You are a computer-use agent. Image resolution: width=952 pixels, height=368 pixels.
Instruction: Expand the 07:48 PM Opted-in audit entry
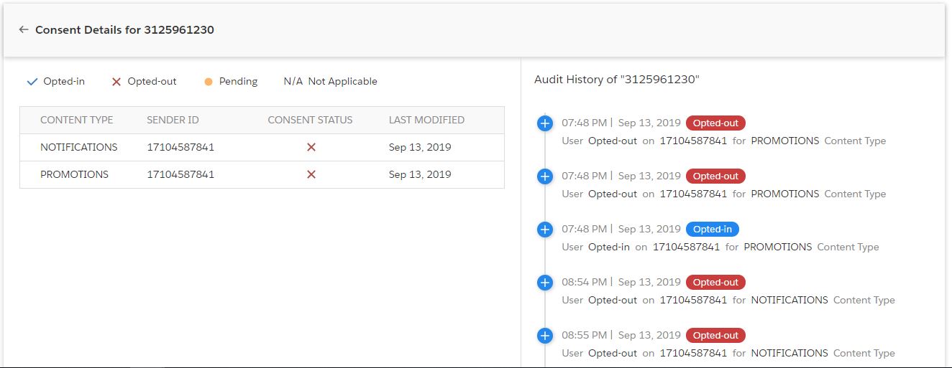click(x=545, y=230)
